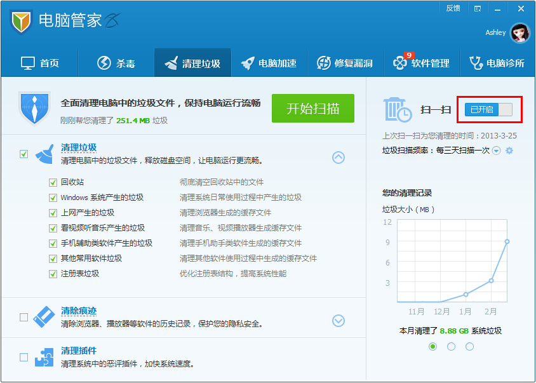Uncheck the 注册表垃圾 checkbox

coord(53,274)
